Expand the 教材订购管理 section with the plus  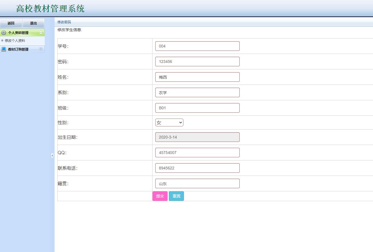(41, 49)
